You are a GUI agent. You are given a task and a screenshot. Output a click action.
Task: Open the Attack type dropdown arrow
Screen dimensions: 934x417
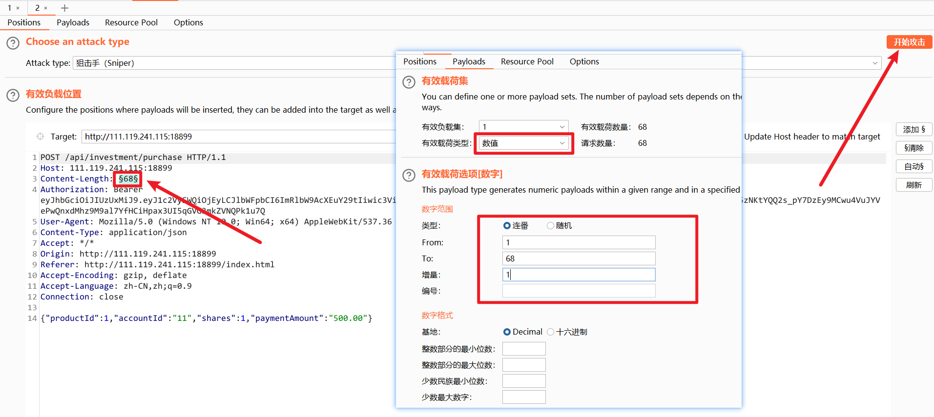pyautogui.click(x=874, y=63)
